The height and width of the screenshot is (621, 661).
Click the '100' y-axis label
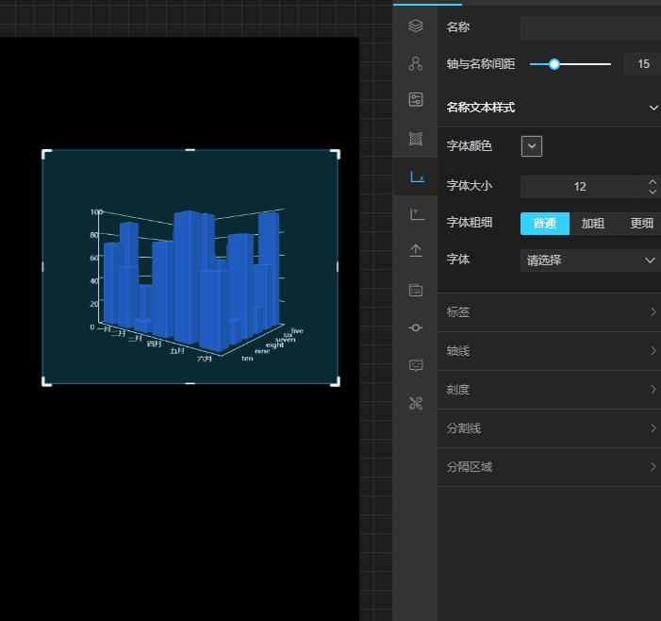(96, 211)
